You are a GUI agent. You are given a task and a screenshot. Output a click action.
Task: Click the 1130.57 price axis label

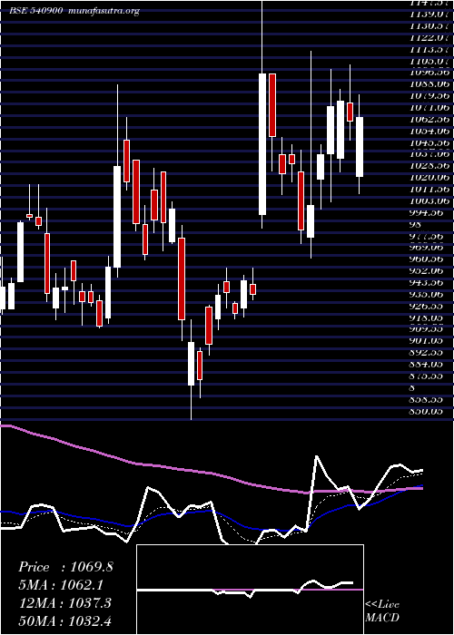pos(429,26)
